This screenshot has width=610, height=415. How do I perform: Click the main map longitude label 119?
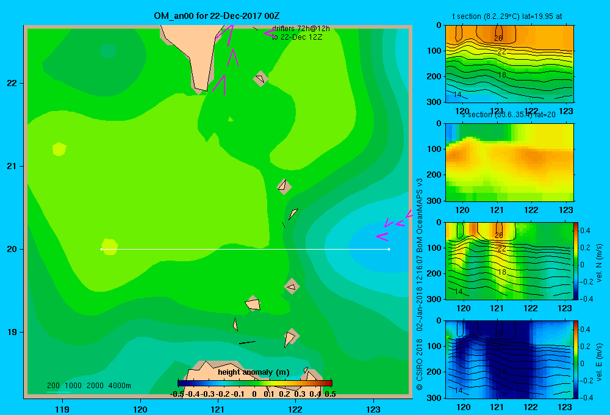tap(62, 409)
